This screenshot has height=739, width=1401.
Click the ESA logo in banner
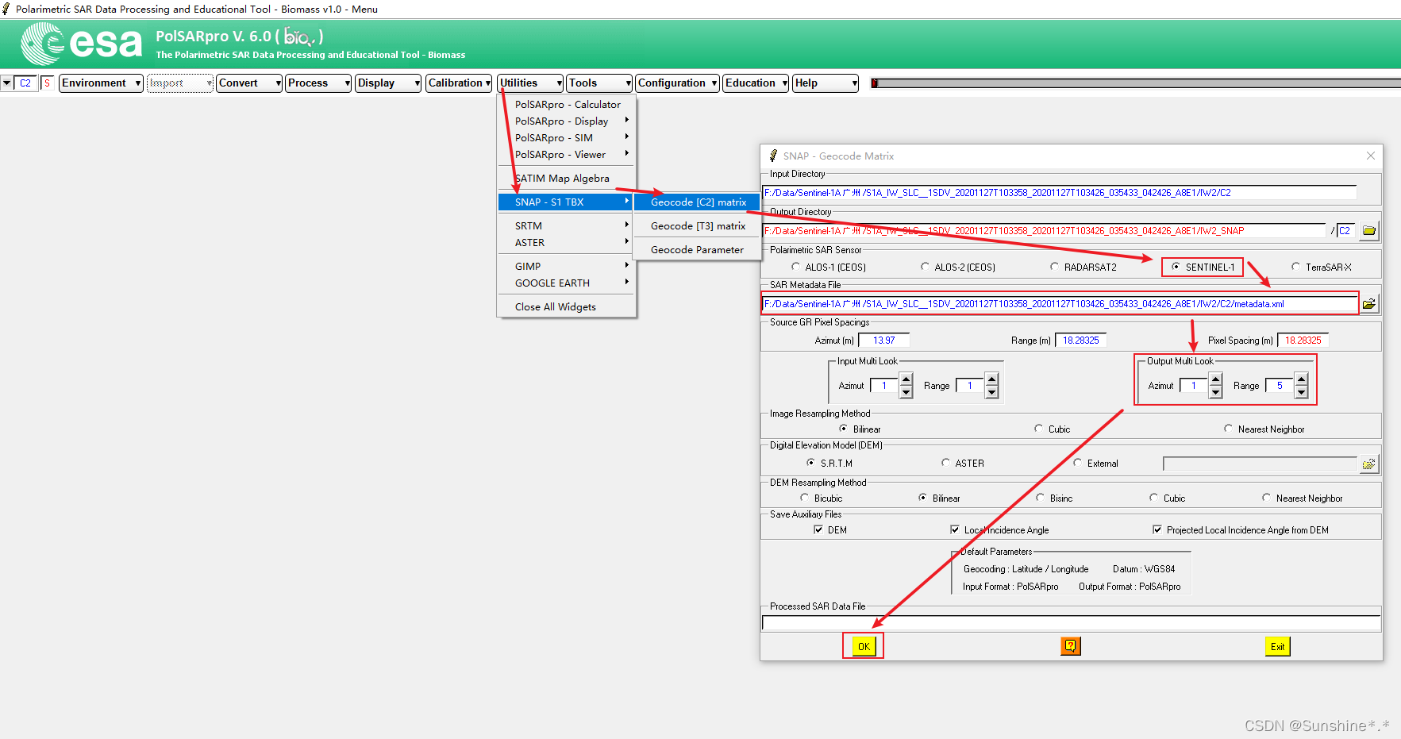(82, 43)
